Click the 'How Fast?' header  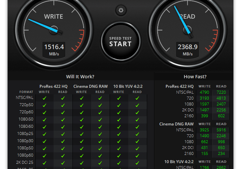point(195,76)
